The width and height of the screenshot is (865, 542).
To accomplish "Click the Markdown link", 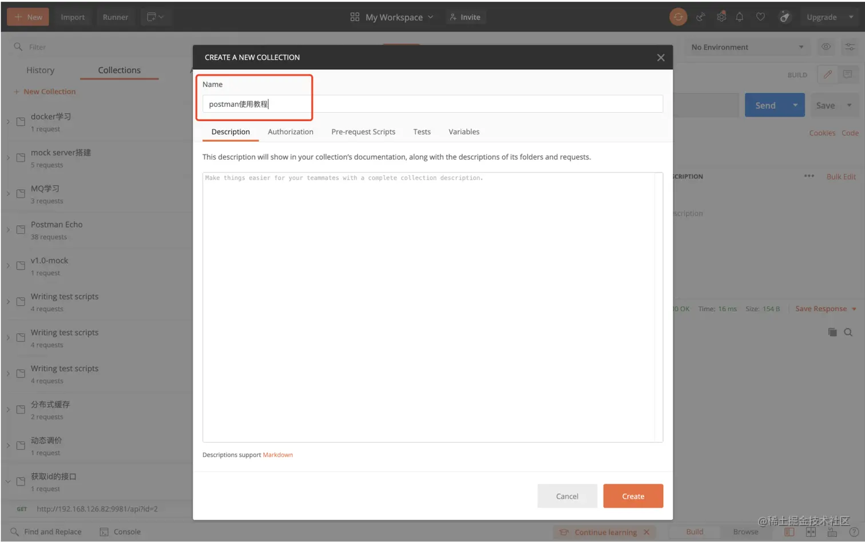I will [277, 455].
